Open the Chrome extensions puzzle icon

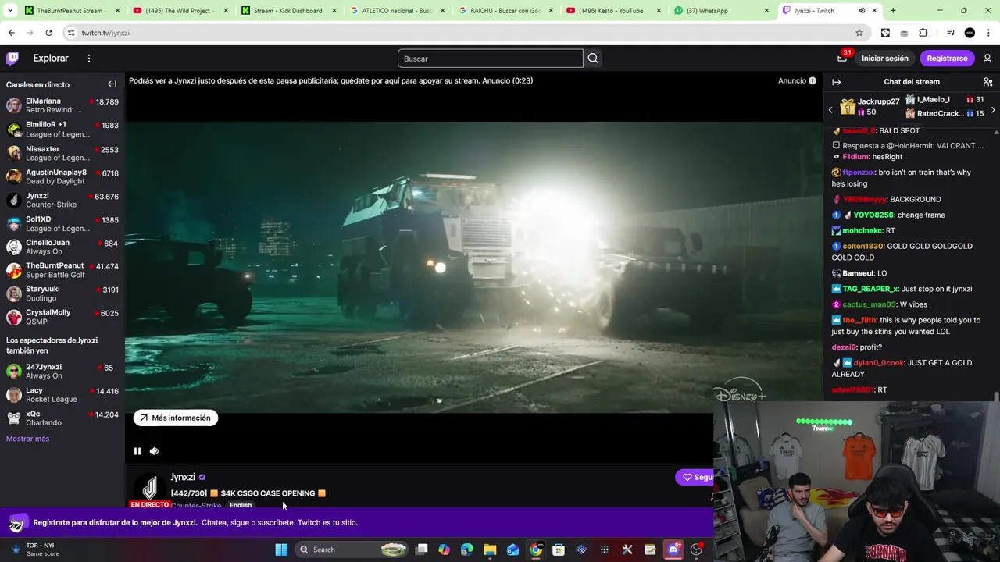[x=923, y=33]
